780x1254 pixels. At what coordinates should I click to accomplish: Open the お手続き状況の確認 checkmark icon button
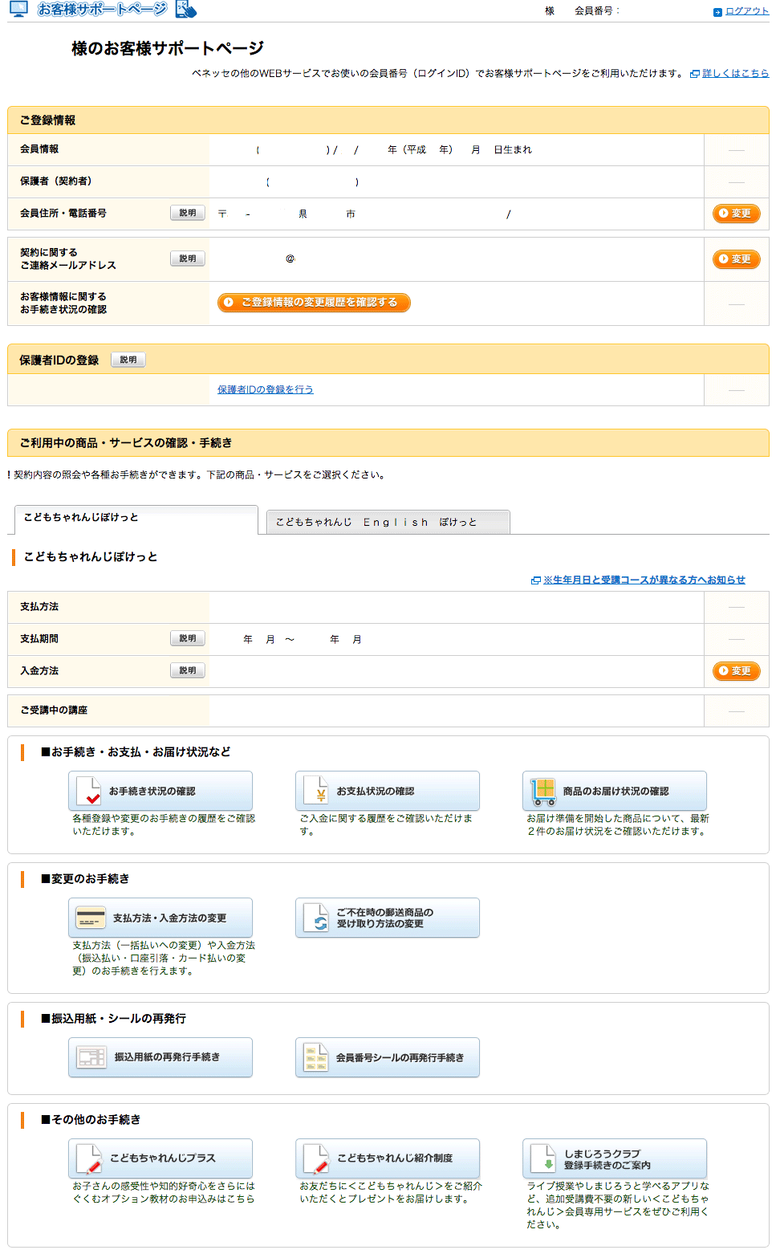[88, 791]
